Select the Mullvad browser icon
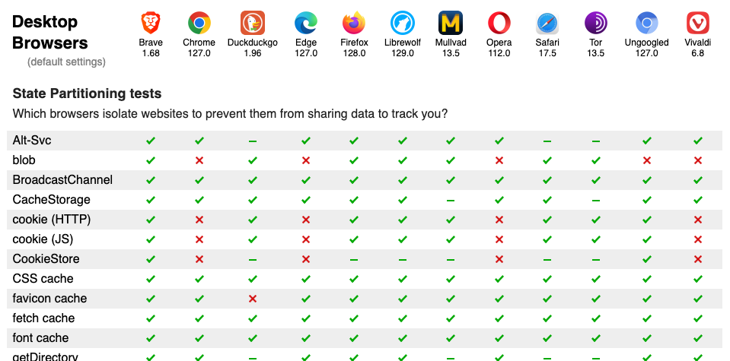This screenshot has height=361, width=730. coord(450,23)
